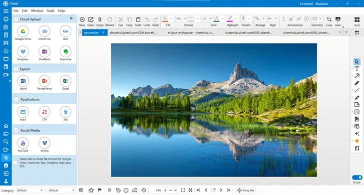Click the Home icon in left sidebar
Image resolution: width=364 pixels, height=195 pixels.
pos(6,126)
